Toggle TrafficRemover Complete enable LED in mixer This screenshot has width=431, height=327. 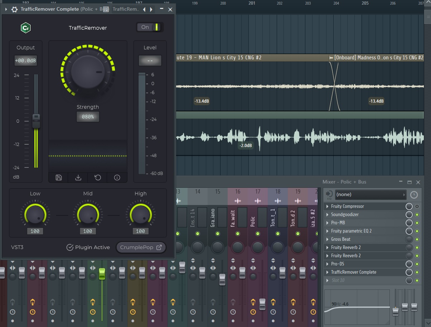click(417, 272)
